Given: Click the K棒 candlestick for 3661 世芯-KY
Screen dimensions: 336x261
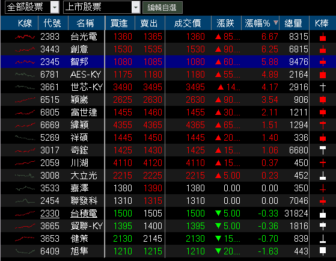Looking at the screenshot, I should (323, 87).
